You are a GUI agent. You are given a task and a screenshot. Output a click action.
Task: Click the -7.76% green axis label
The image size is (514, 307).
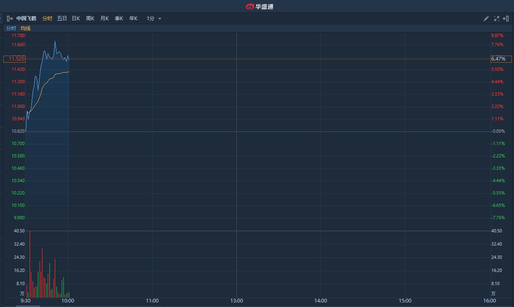[498, 218]
